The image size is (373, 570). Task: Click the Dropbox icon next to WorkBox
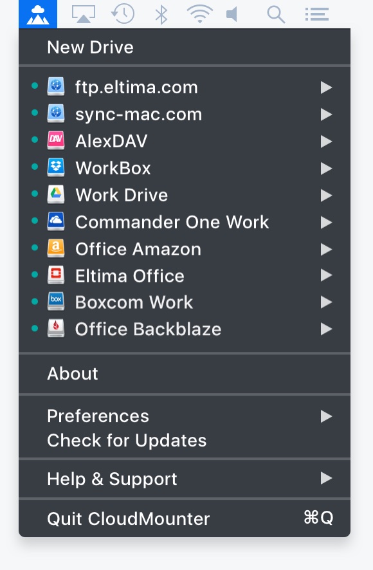55,167
